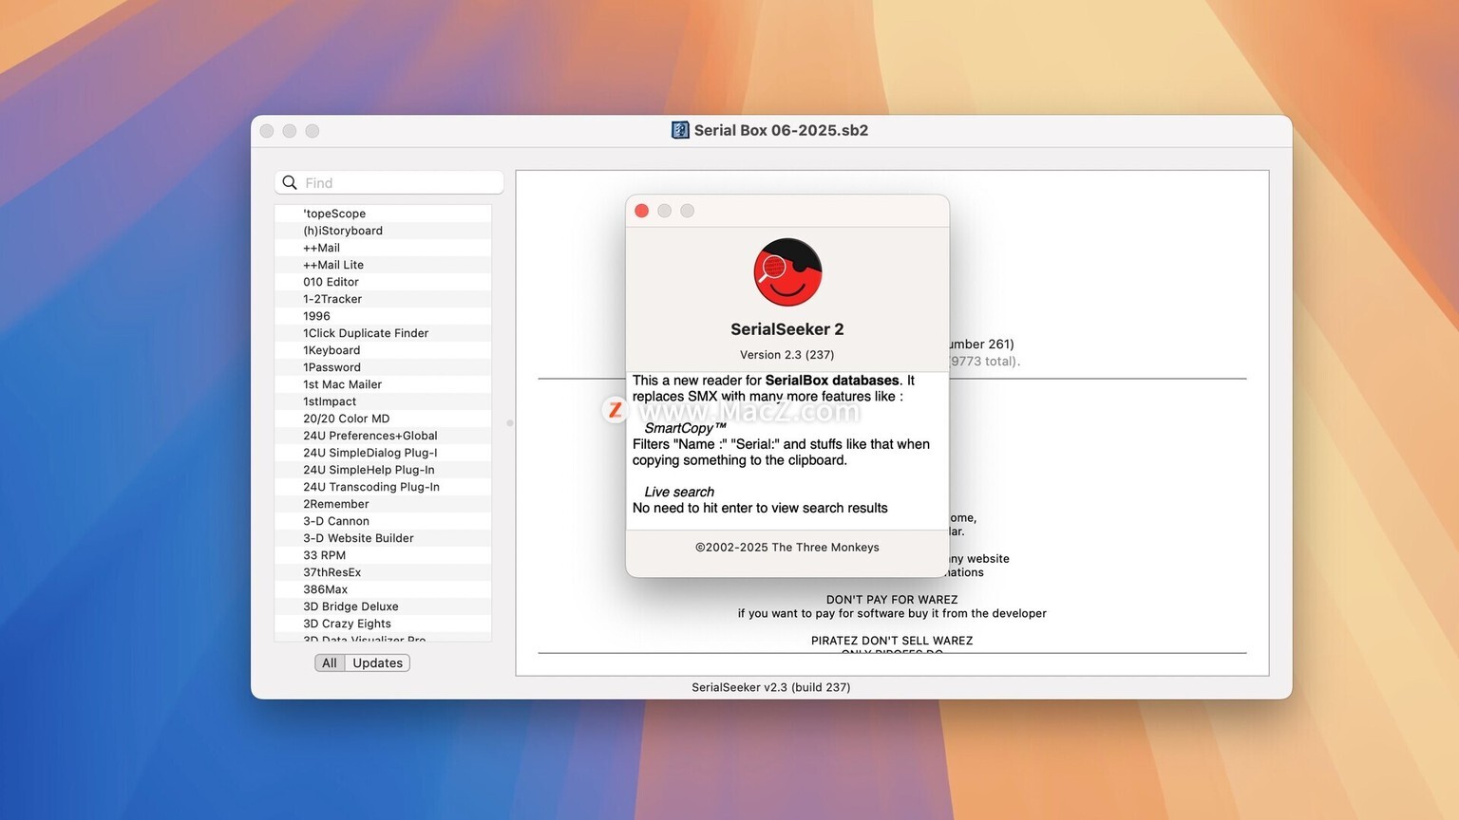Screen dimensions: 1459x820
Task: Select 24U SimpleDialog Plug-I entry
Action: click(x=383, y=453)
